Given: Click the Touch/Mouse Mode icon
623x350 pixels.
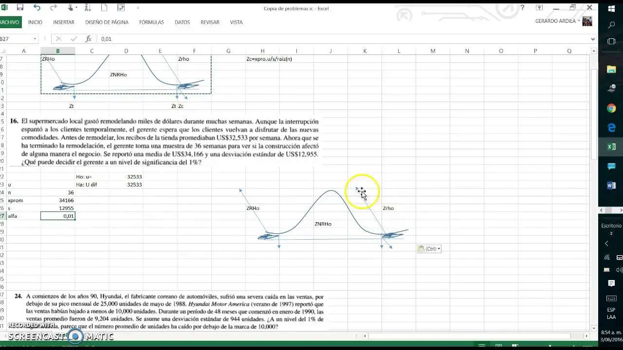Looking at the screenshot, I should (x=70, y=8).
